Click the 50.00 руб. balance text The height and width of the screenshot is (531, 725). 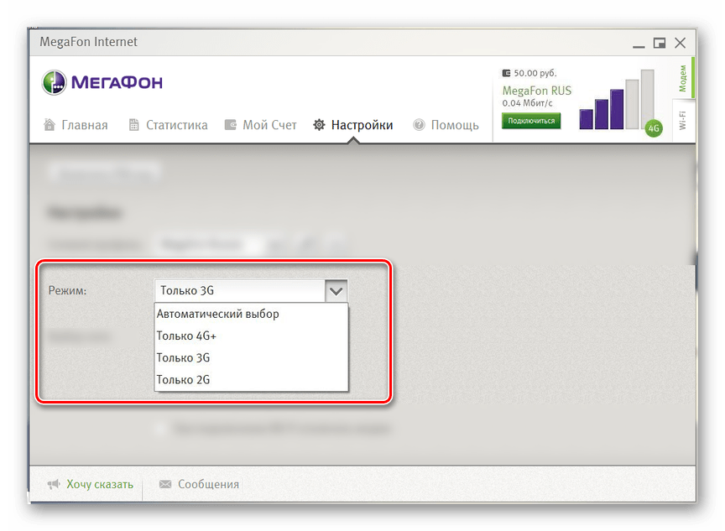tap(535, 73)
